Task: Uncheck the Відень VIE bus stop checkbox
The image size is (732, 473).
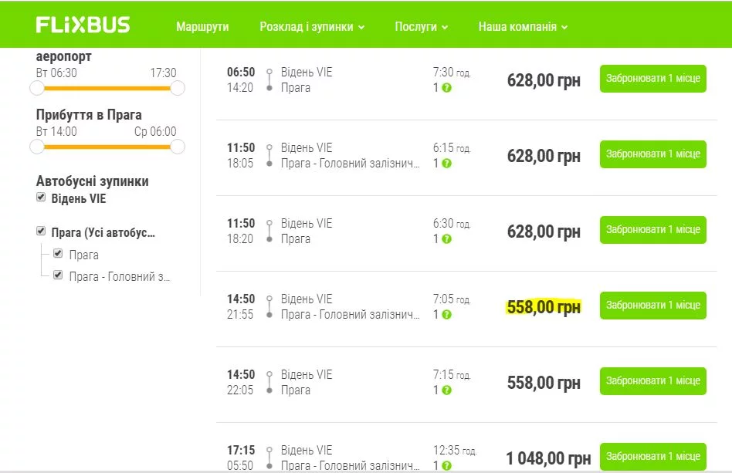Action: pos(42,198)
